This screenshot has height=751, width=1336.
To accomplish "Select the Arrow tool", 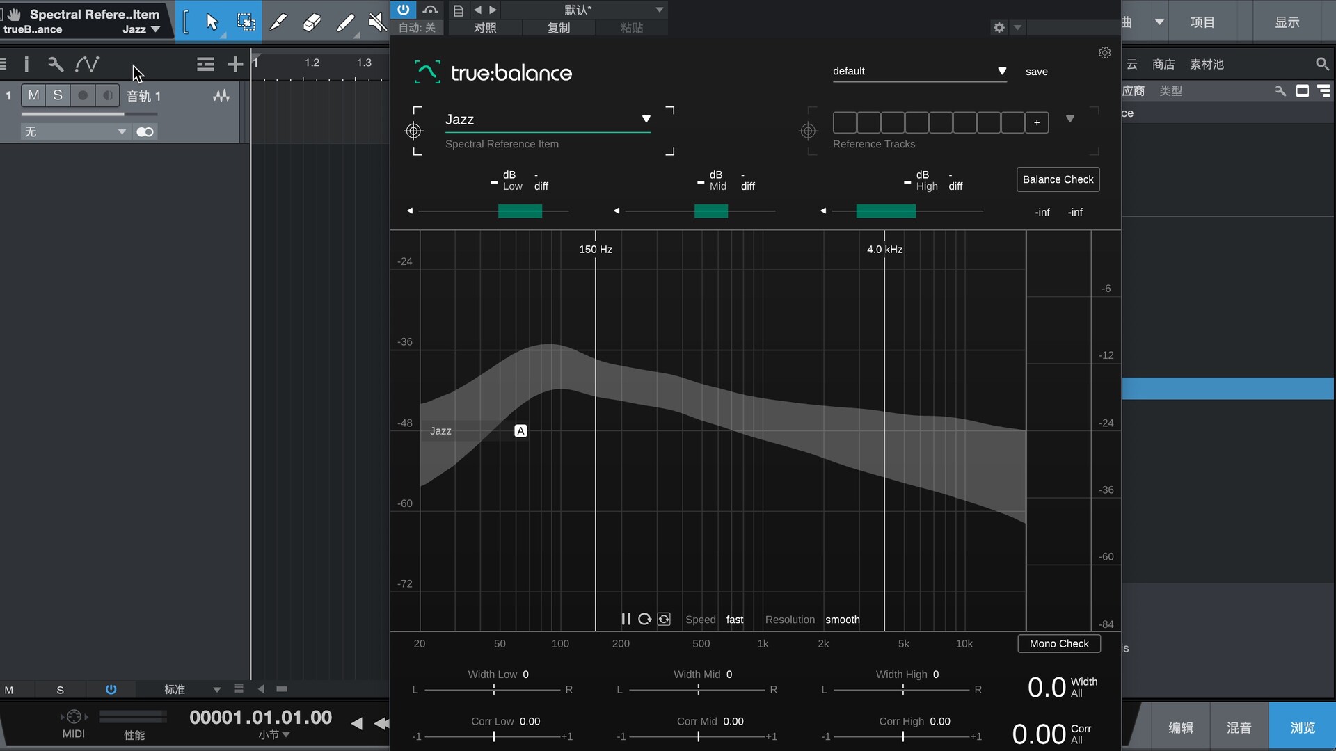I will click(x=212, y=22).
